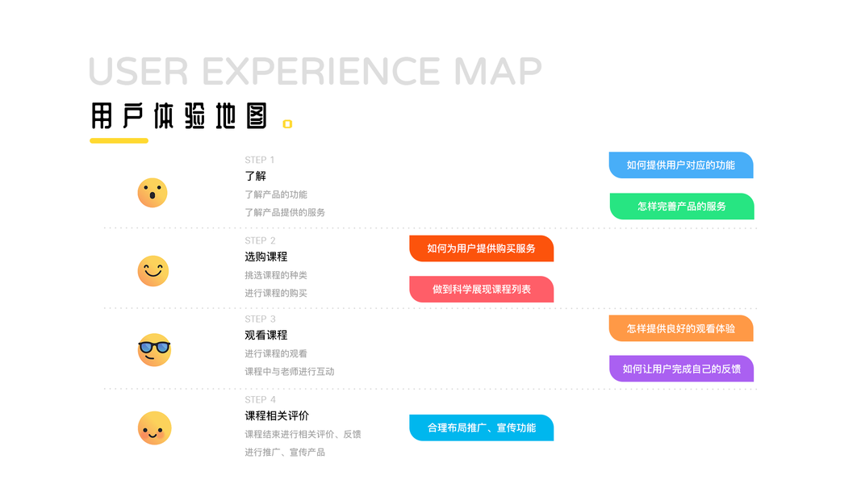
Task: Click the surprised emoji beside STEP 1
Action: pyautogui.click(x=152, y=193)
